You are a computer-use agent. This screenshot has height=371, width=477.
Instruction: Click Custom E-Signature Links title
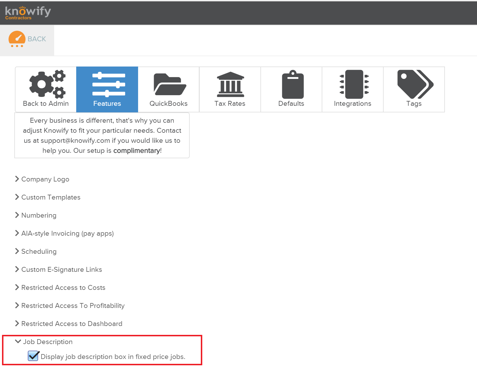coord(62,270)
